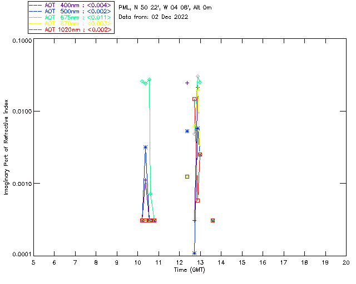Click the red square just above the 0.0100 level
This screenshot has height=284, width=356.
[194, 99]
